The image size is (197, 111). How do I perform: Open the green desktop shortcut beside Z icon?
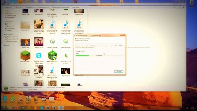[x=12, y=99]
